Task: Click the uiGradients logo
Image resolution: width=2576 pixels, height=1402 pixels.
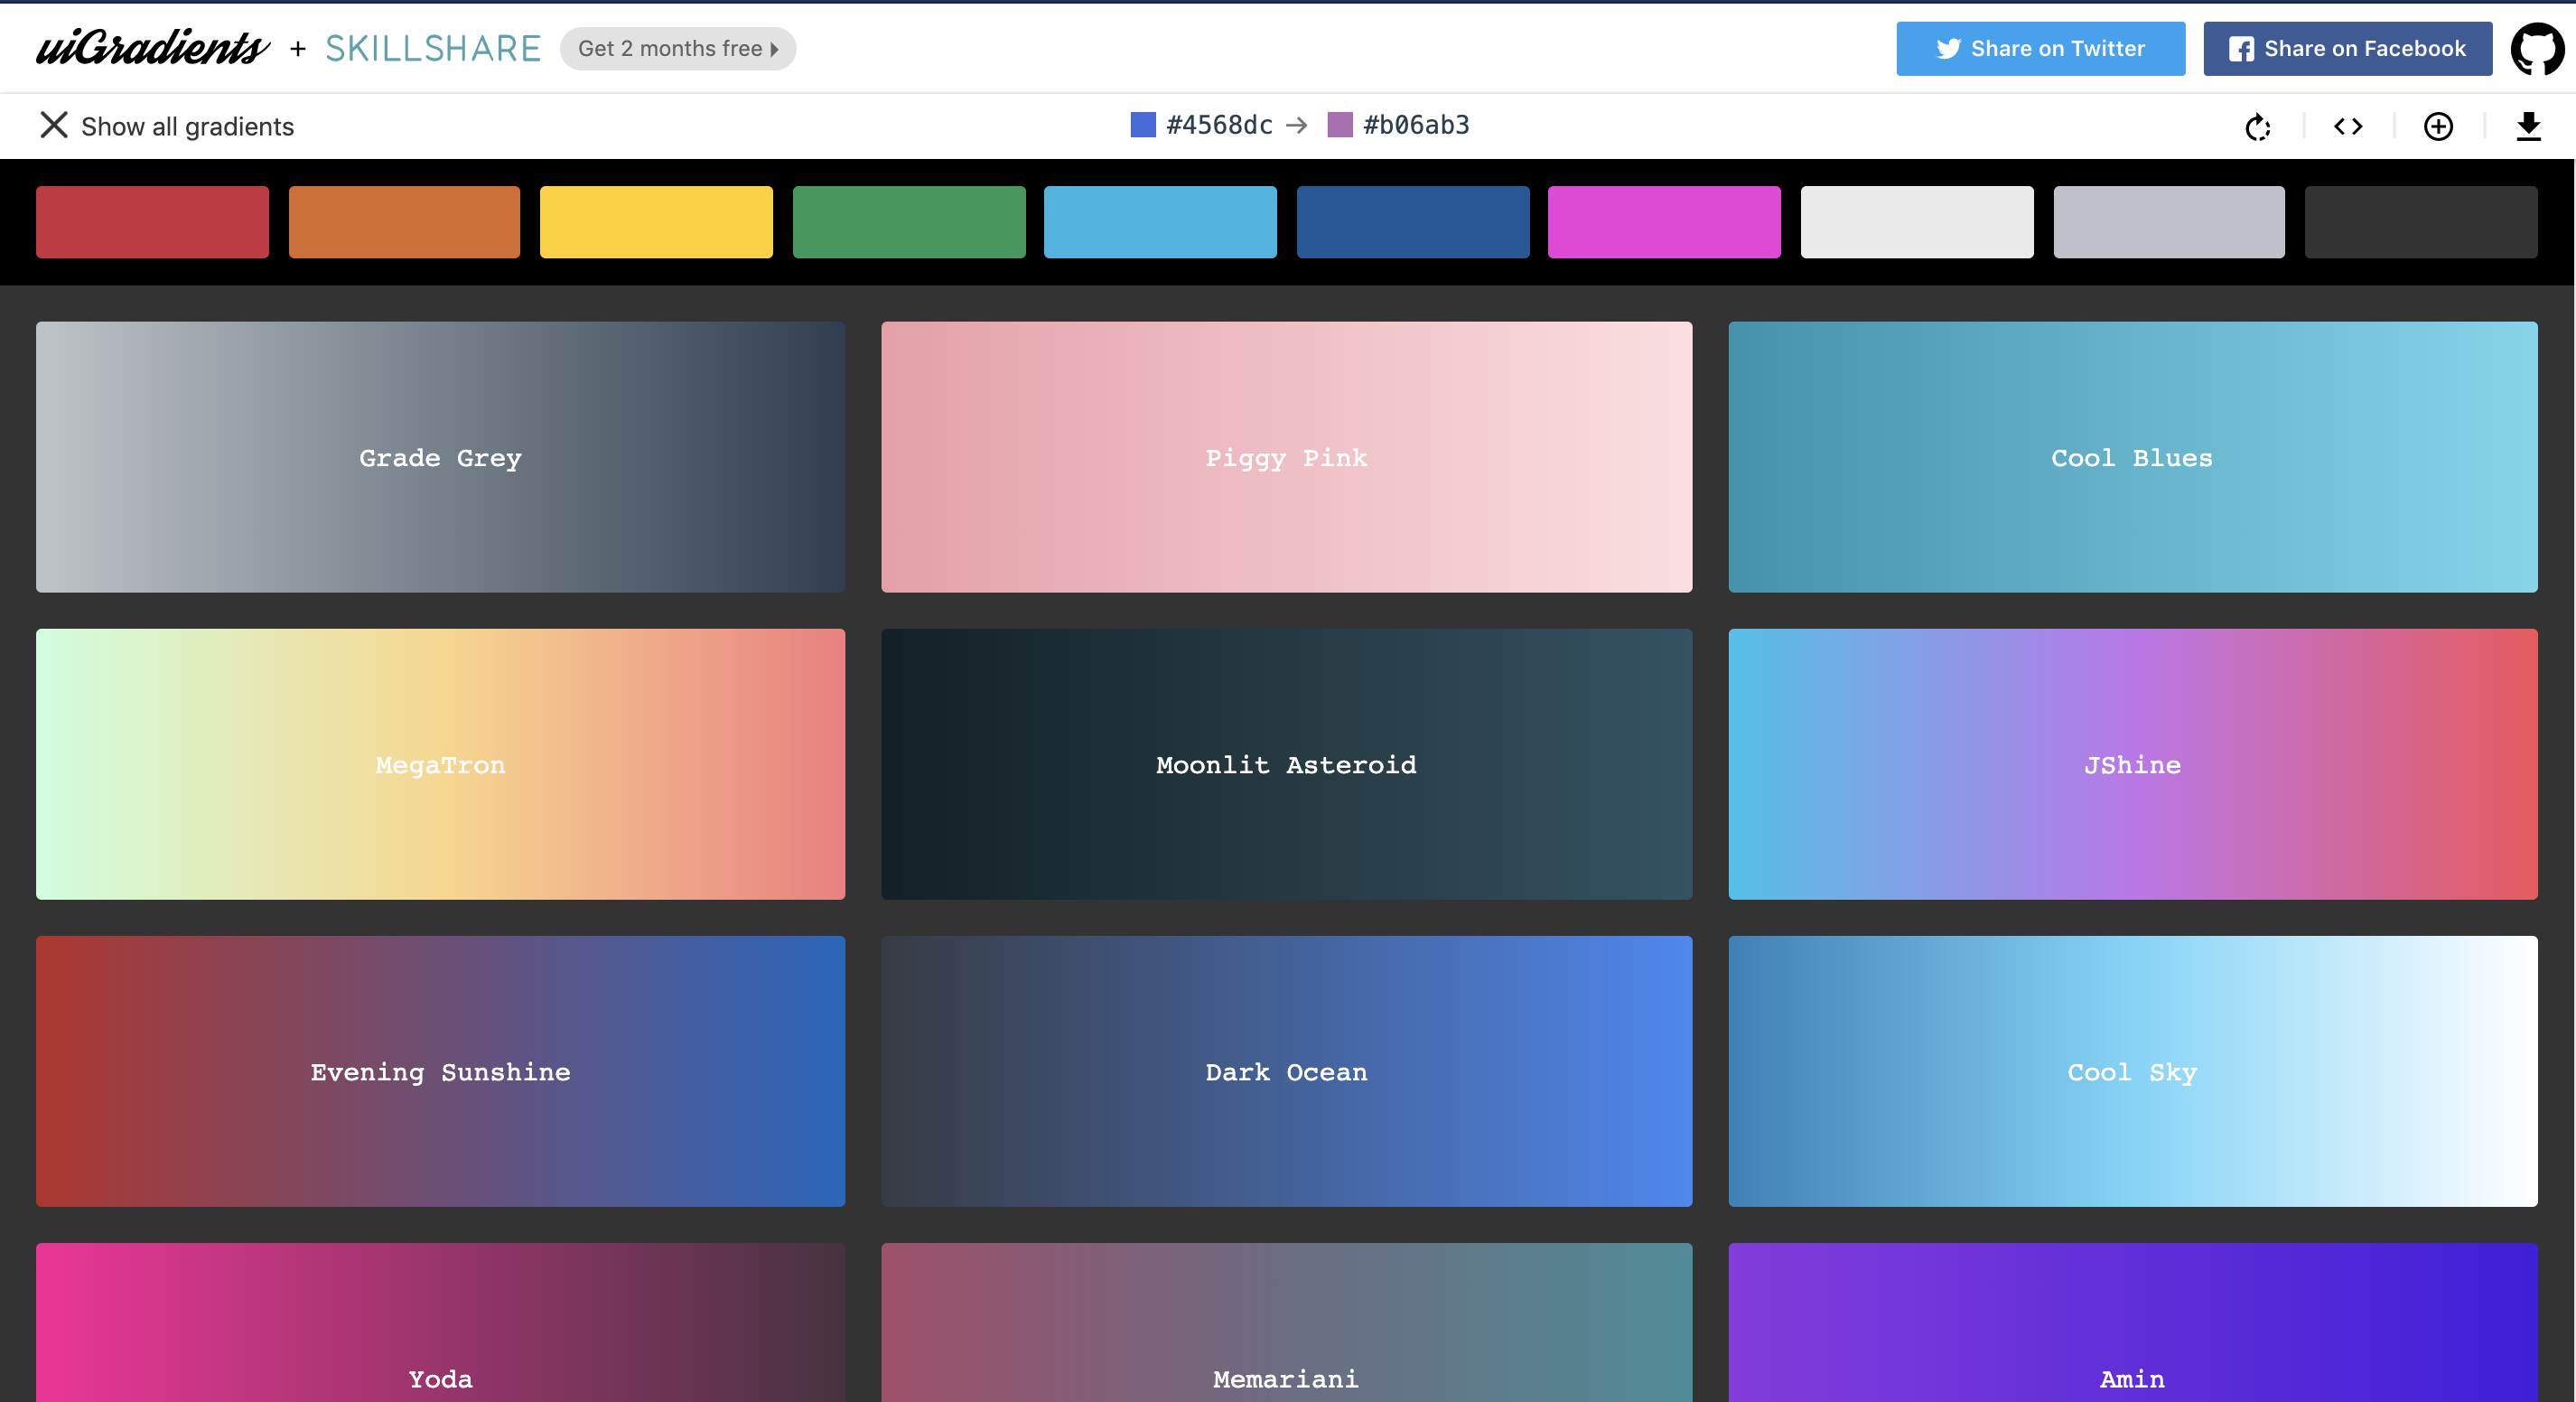Action: point(152,48)
